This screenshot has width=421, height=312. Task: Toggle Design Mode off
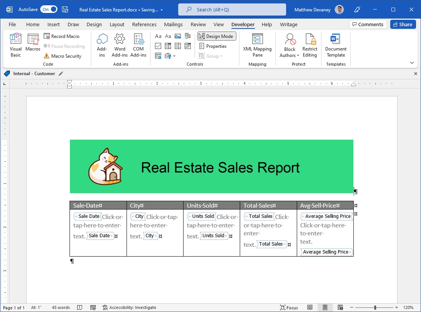(x=216, y=36)
